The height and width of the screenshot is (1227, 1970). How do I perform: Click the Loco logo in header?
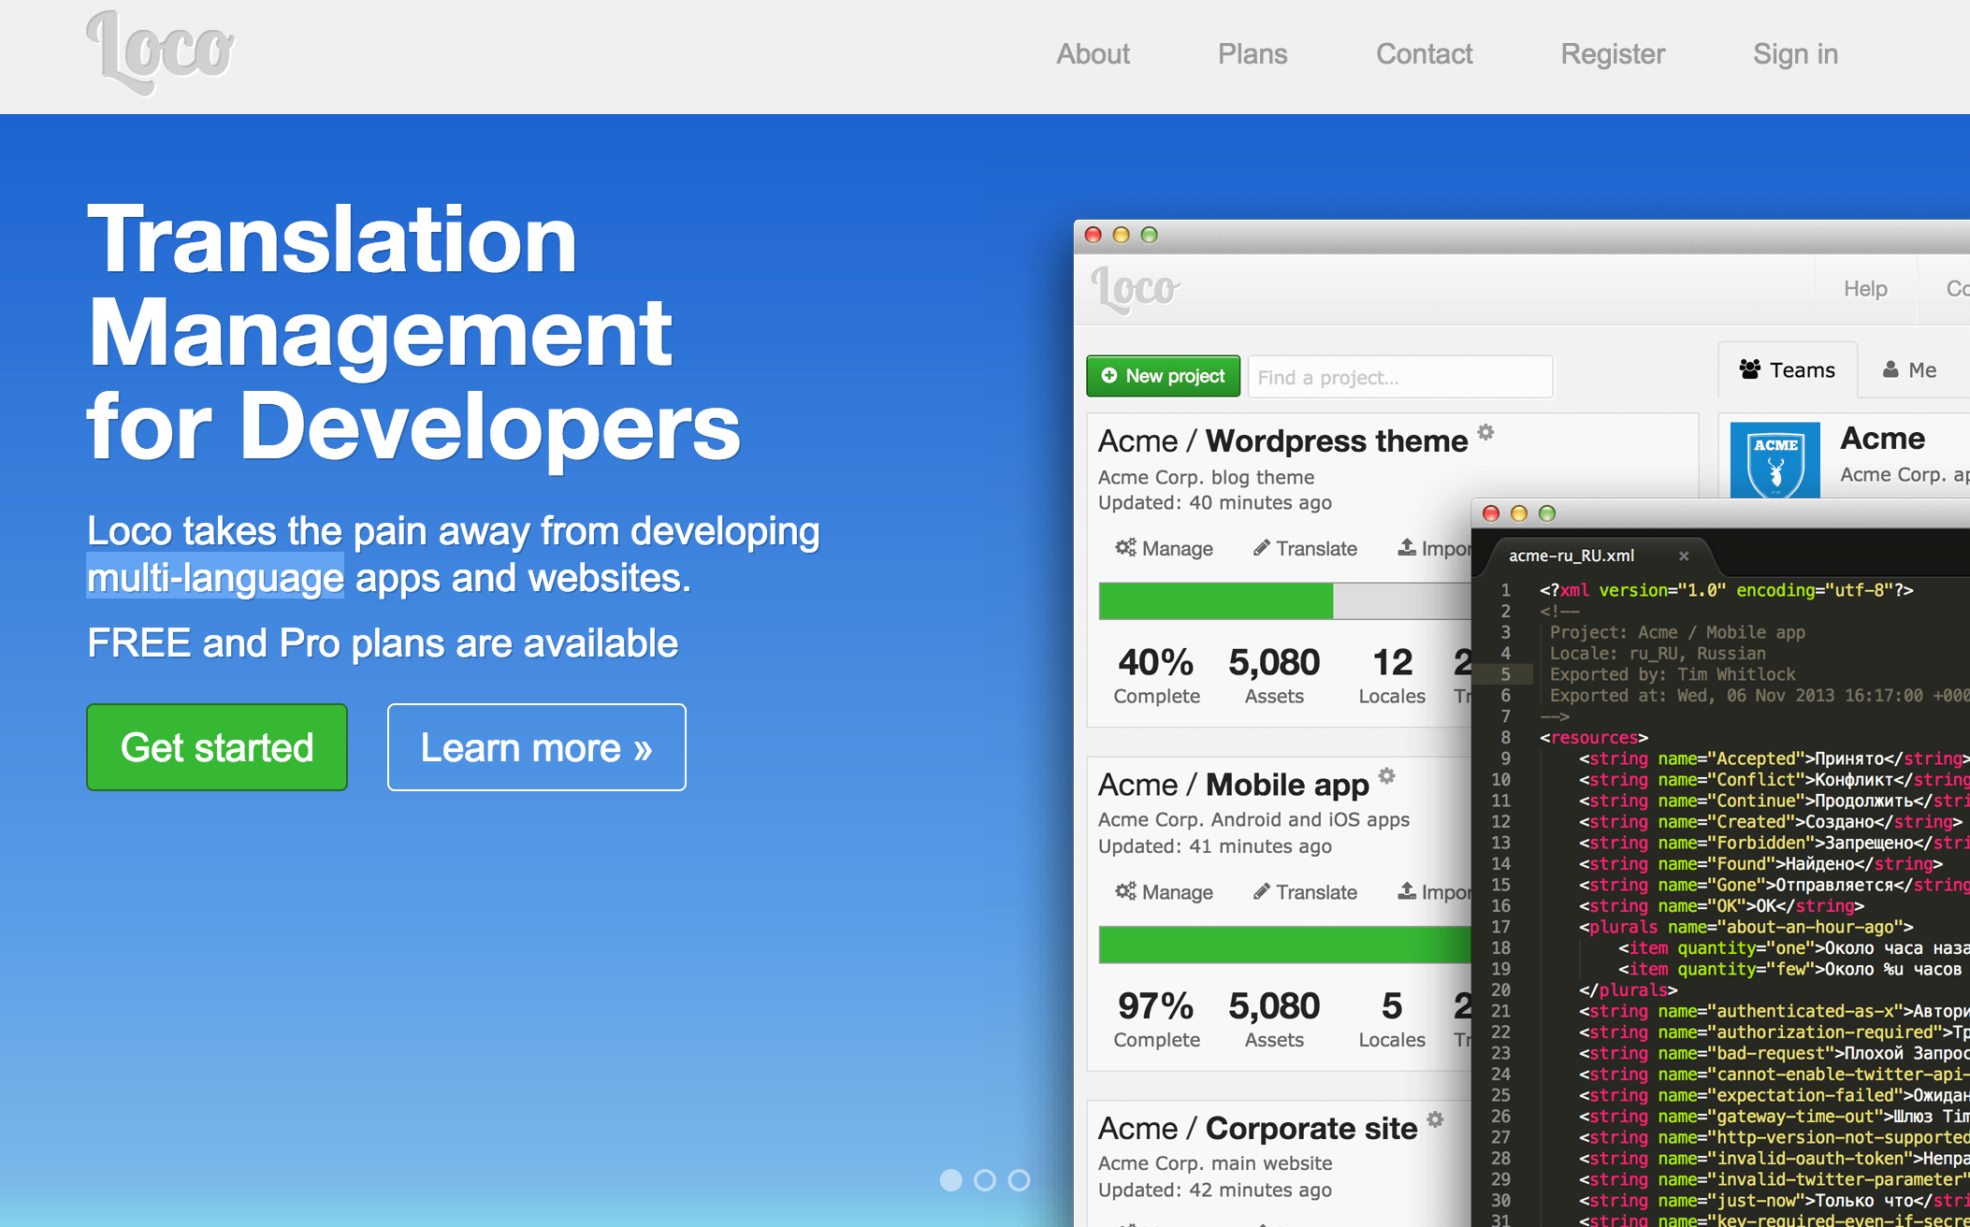click(x=160, y=52)
